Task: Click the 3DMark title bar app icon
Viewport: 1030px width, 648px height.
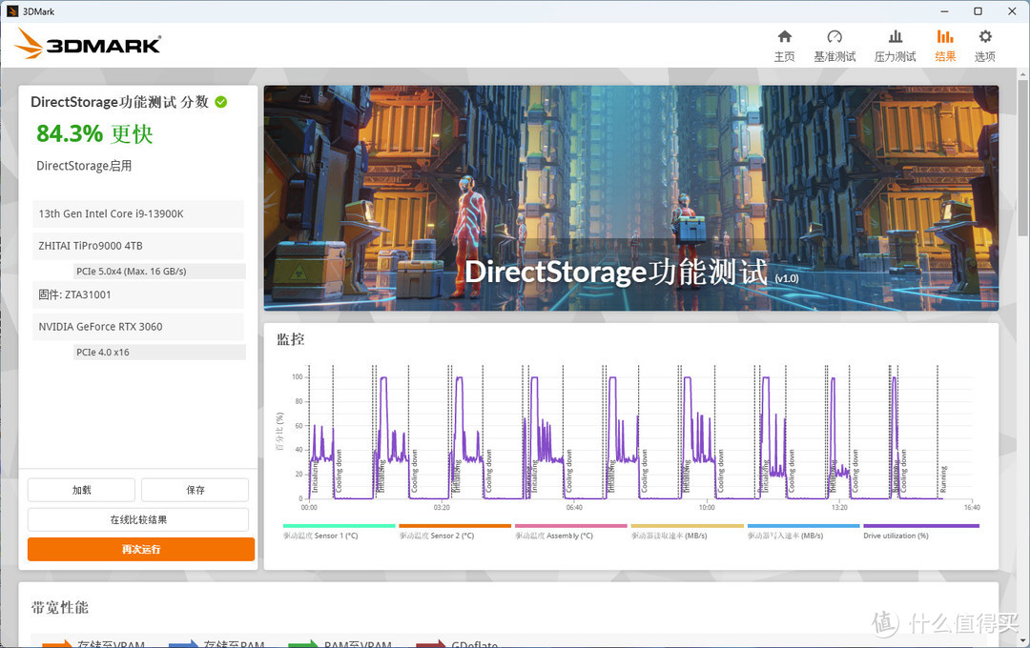Action: pyautogui.click(x=11, y=11)
